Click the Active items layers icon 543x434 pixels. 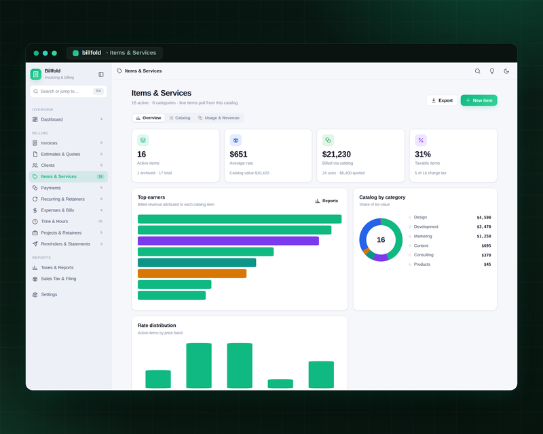(x=143, y=140)
